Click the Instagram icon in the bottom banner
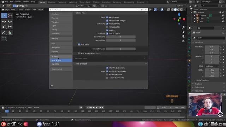226x127 pixels. point(26,124)
